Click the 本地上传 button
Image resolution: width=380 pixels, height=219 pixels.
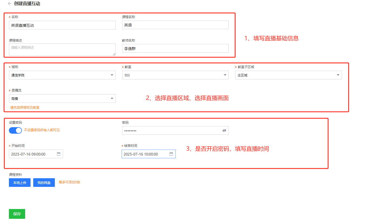(x=20, y=183)
